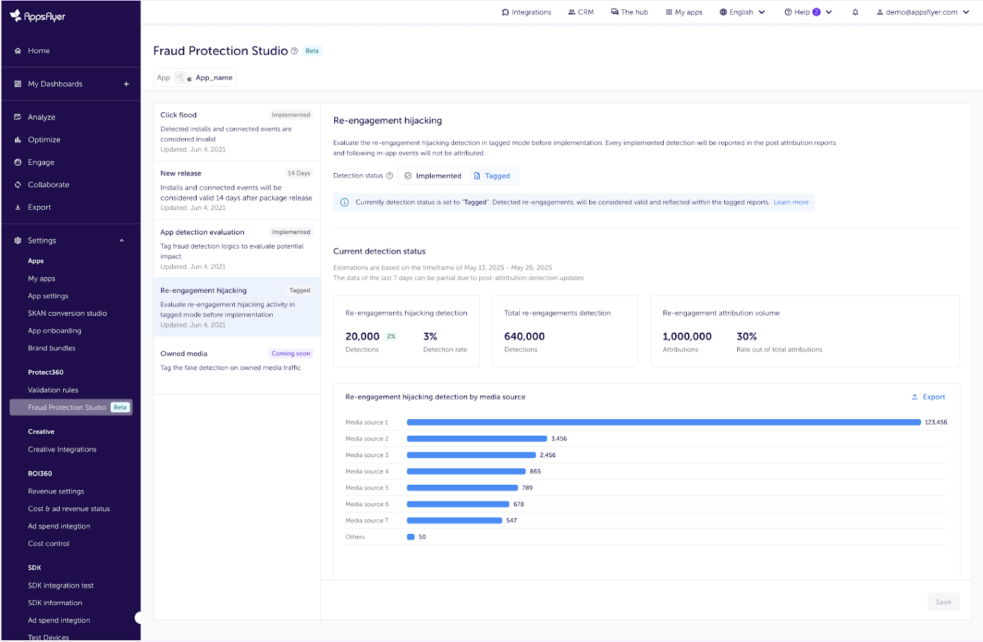Click the Coming soon badge on Owned media

click(x=291, y=354)
